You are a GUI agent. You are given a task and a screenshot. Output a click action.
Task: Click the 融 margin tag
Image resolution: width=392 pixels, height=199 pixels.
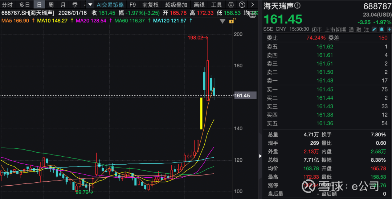tap(359, 30)
